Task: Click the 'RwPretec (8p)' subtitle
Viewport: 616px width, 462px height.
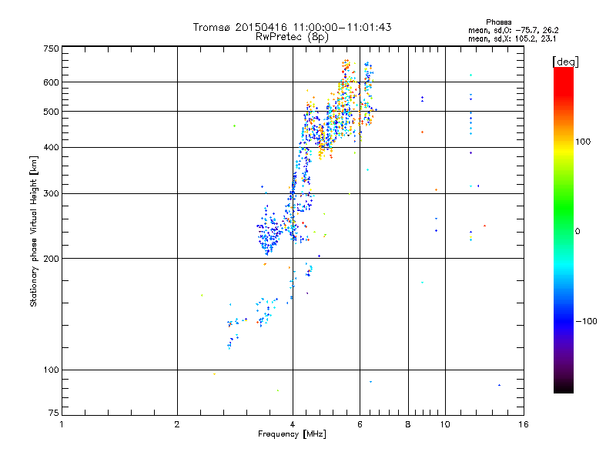Action: [x=292, y=37]
